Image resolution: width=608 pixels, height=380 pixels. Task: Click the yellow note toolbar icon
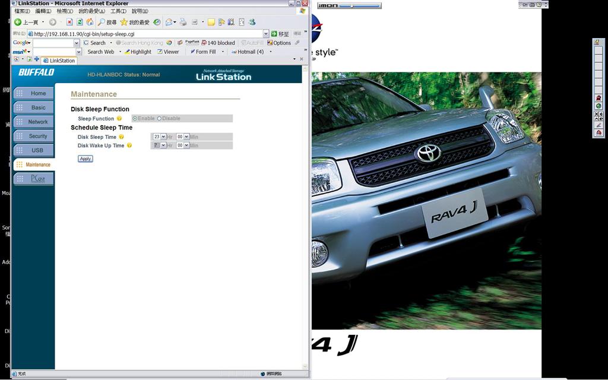(211, 22)
